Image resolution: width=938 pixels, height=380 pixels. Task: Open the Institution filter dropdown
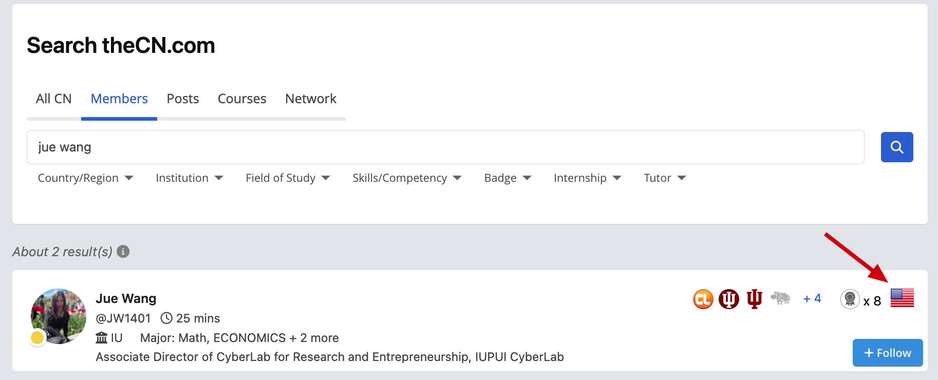click(190, 178)
